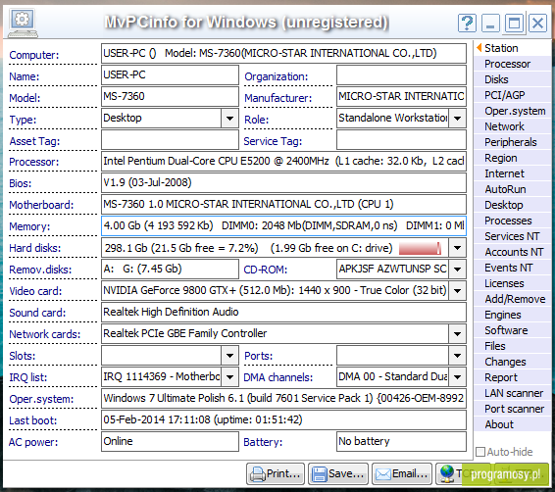Viewport: 555px width, 492px height.
Task: Click the Manufacturer field
Action: (x=401, y=97)
